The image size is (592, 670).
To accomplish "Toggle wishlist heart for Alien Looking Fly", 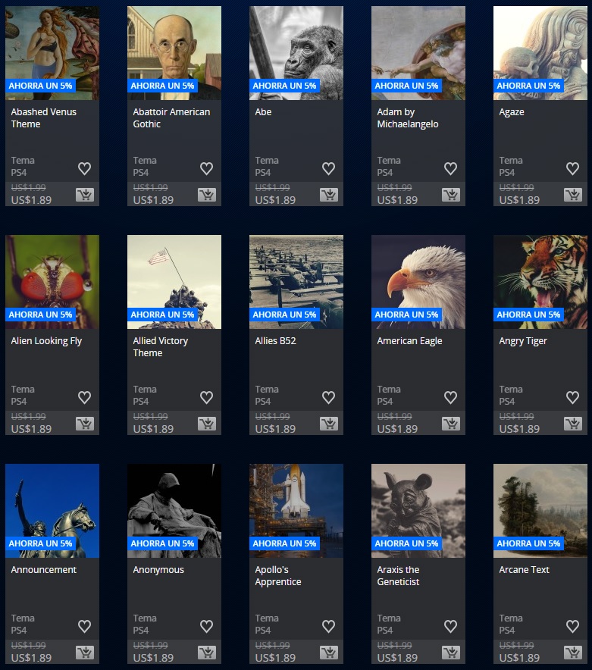I will coord(85,397).
